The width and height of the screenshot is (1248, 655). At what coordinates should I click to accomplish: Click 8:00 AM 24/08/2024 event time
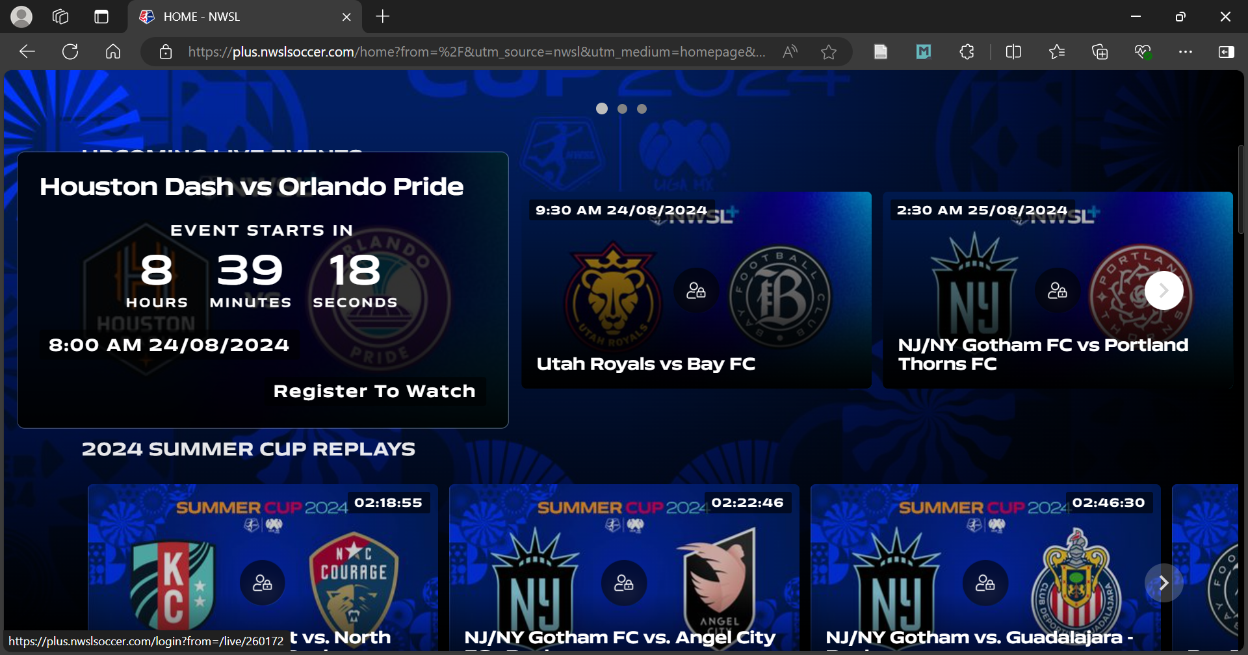click(x=169, y=345)
